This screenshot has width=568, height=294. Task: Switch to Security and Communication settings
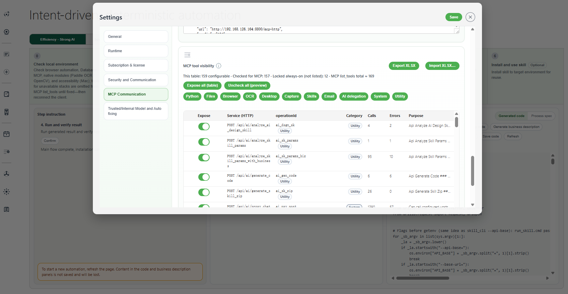pos(136,80)
